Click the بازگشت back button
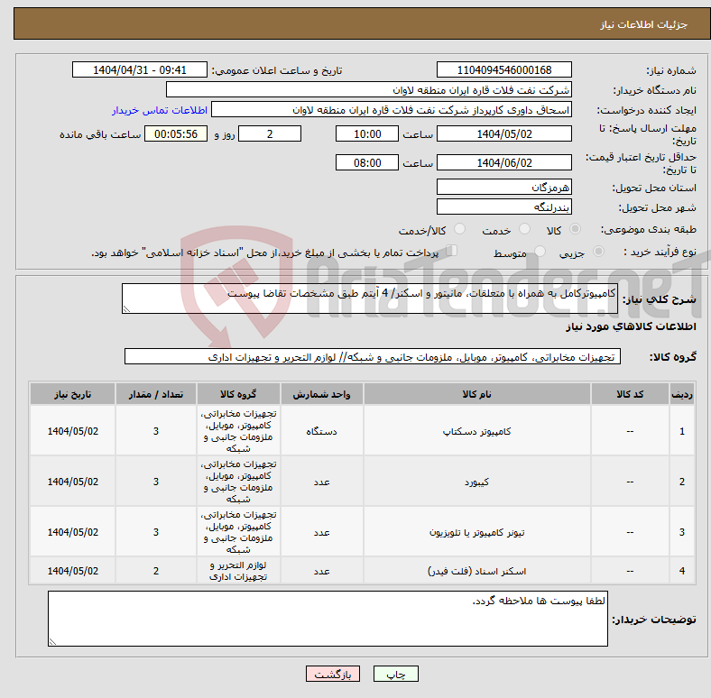711x698 pixels. (x=333, y=674)
